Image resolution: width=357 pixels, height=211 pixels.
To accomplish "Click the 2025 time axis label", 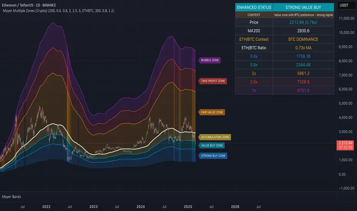I will [188, 207].
